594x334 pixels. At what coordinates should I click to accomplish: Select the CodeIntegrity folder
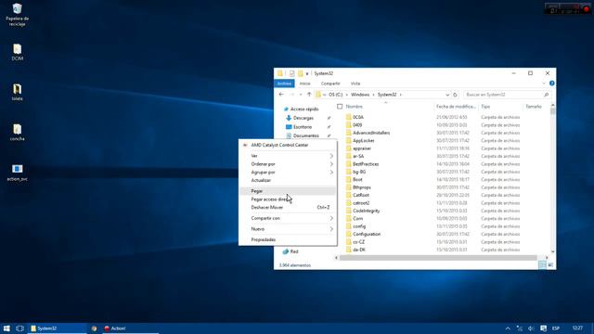[x=366, y=211]
